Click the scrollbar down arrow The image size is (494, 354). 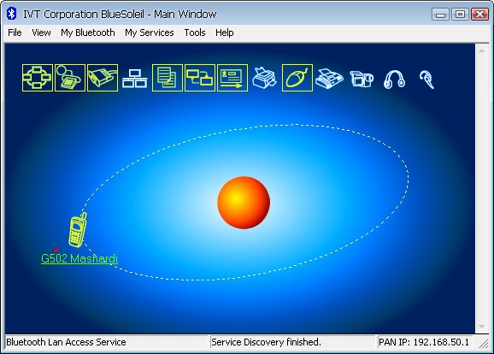481,327
